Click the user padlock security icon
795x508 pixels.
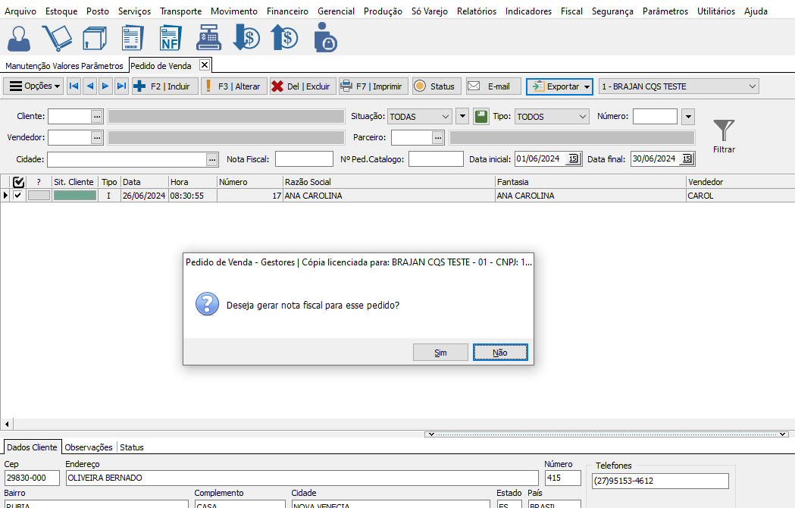click(x=325, y=38)
